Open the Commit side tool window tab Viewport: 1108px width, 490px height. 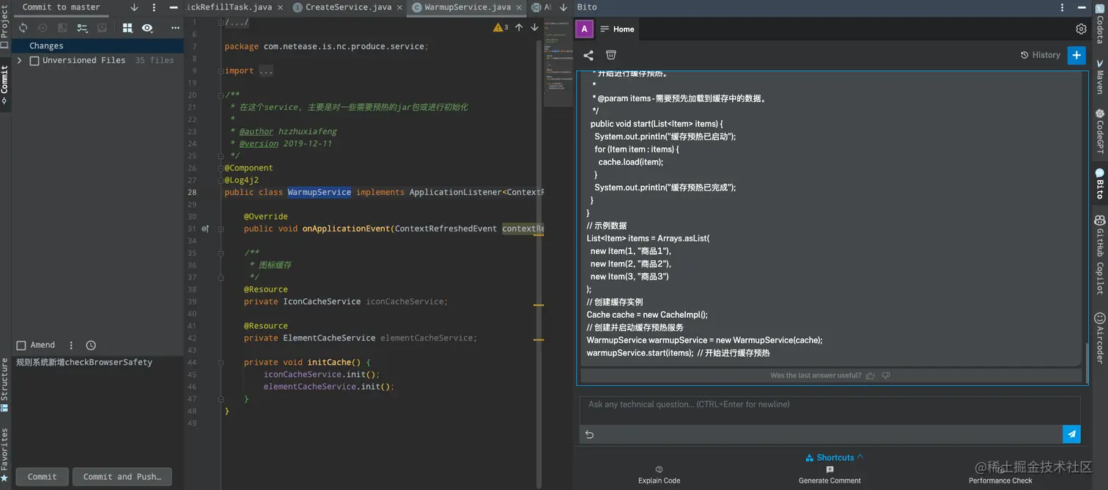click(5, 85)
